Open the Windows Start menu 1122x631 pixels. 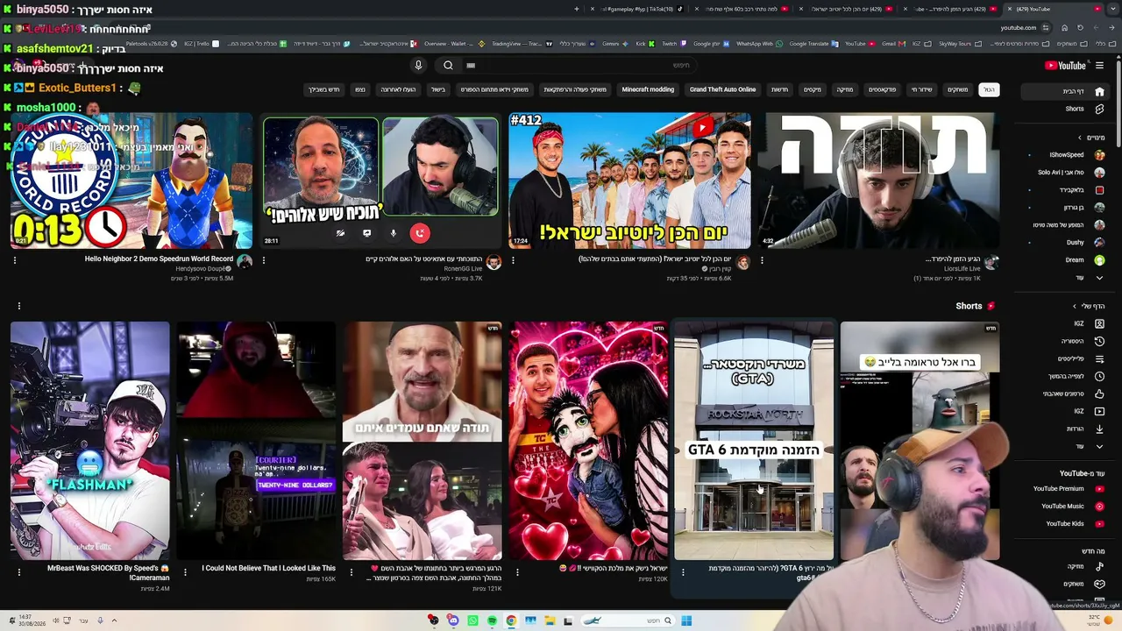click(x=686, y=620)
